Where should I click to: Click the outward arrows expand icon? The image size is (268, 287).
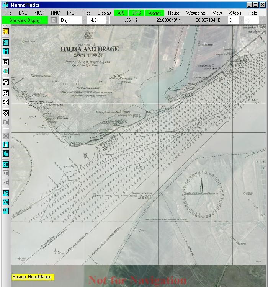(6, 102)
